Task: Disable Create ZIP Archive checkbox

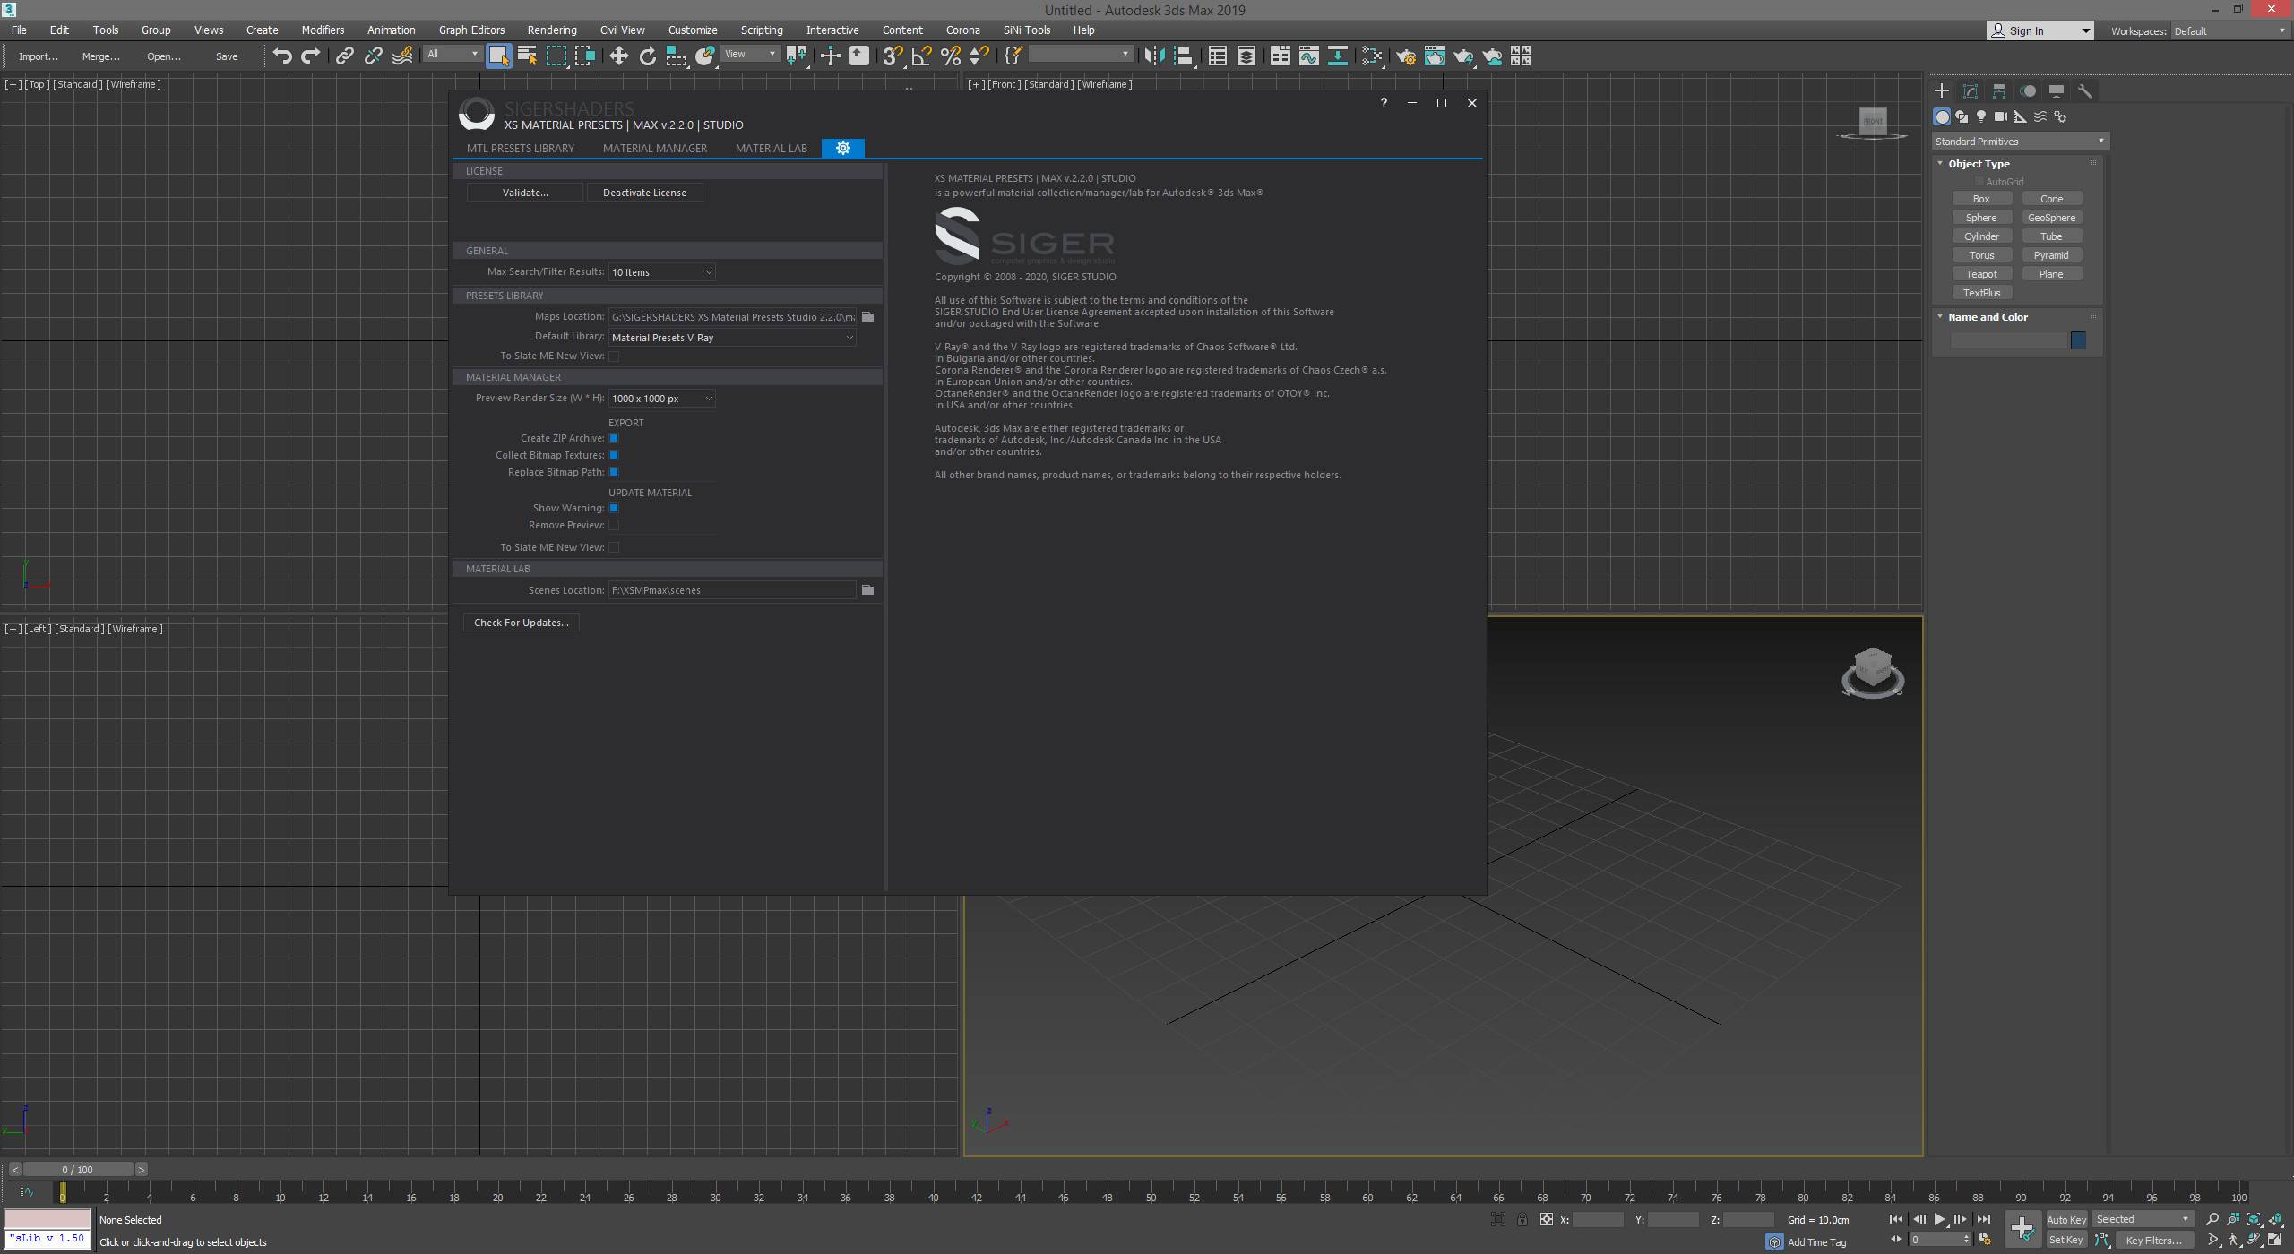Action: [614, 438]
